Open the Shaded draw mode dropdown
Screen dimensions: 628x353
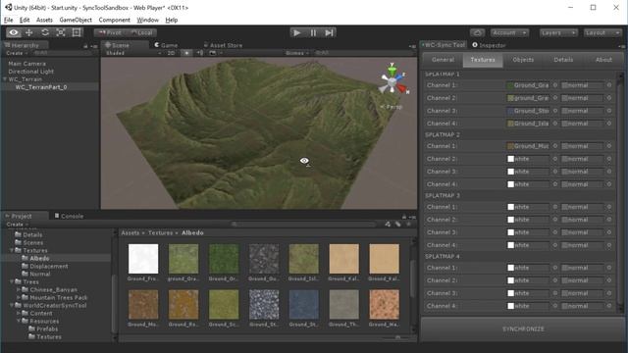point(133,53)
